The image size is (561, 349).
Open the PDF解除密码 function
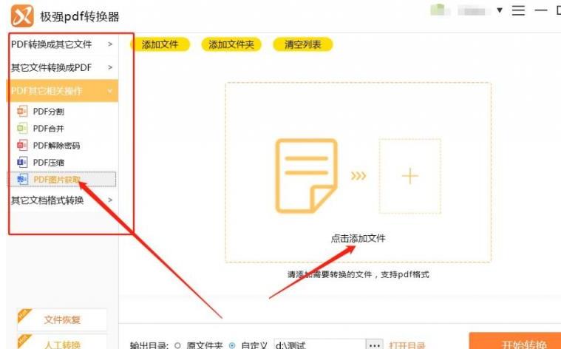pos(56,146)
